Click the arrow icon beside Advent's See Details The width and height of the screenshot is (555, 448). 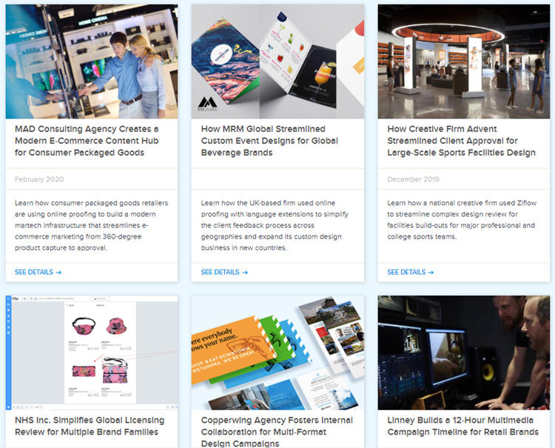431,273
